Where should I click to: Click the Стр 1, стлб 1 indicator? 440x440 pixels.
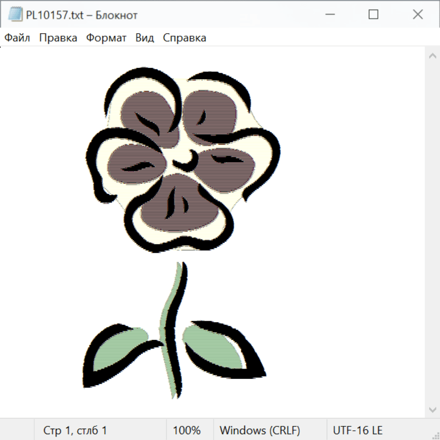(75, 430)
